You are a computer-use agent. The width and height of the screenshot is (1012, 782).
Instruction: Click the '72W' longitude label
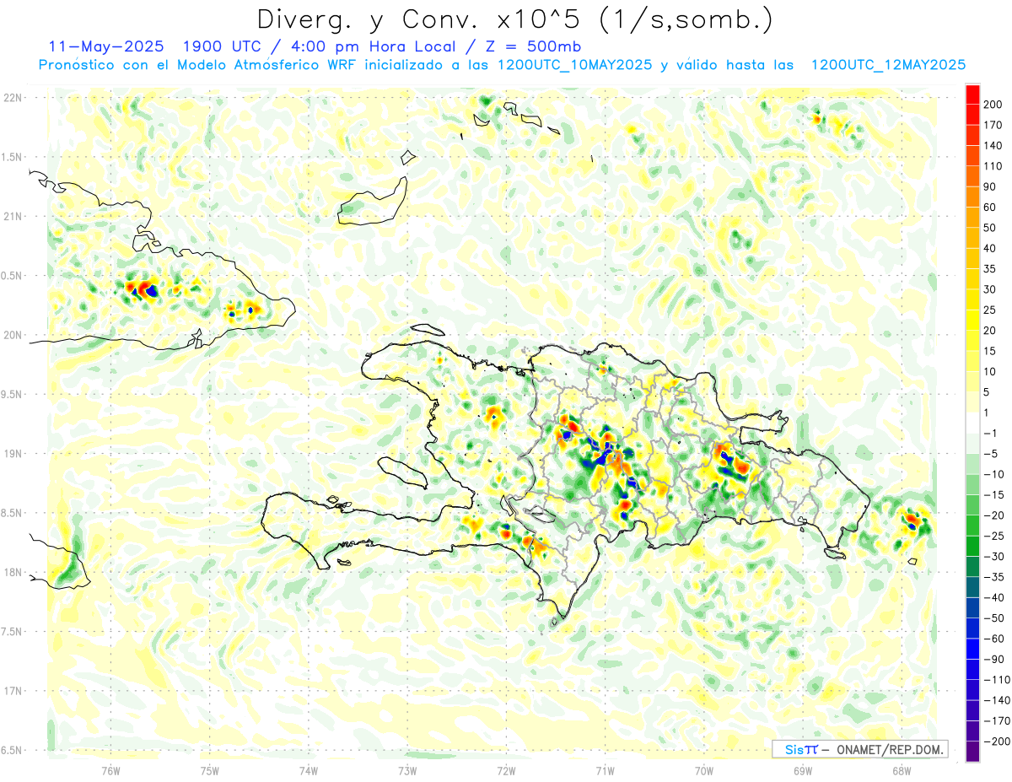506,770
